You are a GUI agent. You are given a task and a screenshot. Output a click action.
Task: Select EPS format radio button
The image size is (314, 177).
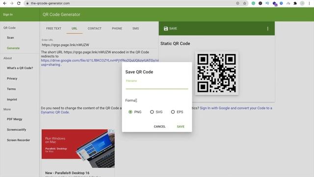click(x=173, y=112)
